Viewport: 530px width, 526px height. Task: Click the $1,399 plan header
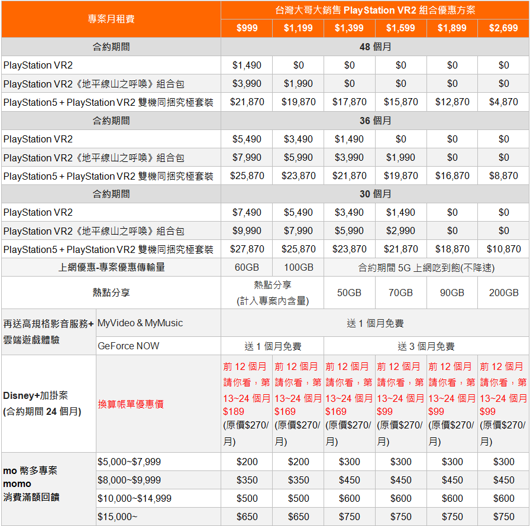pyautogui.click(x=349, y=28)
